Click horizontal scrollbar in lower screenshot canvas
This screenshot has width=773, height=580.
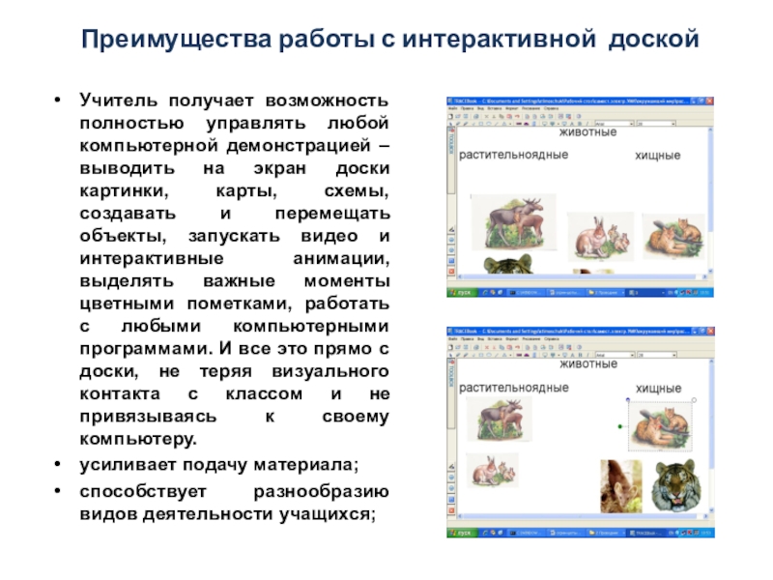click(582, 516)
